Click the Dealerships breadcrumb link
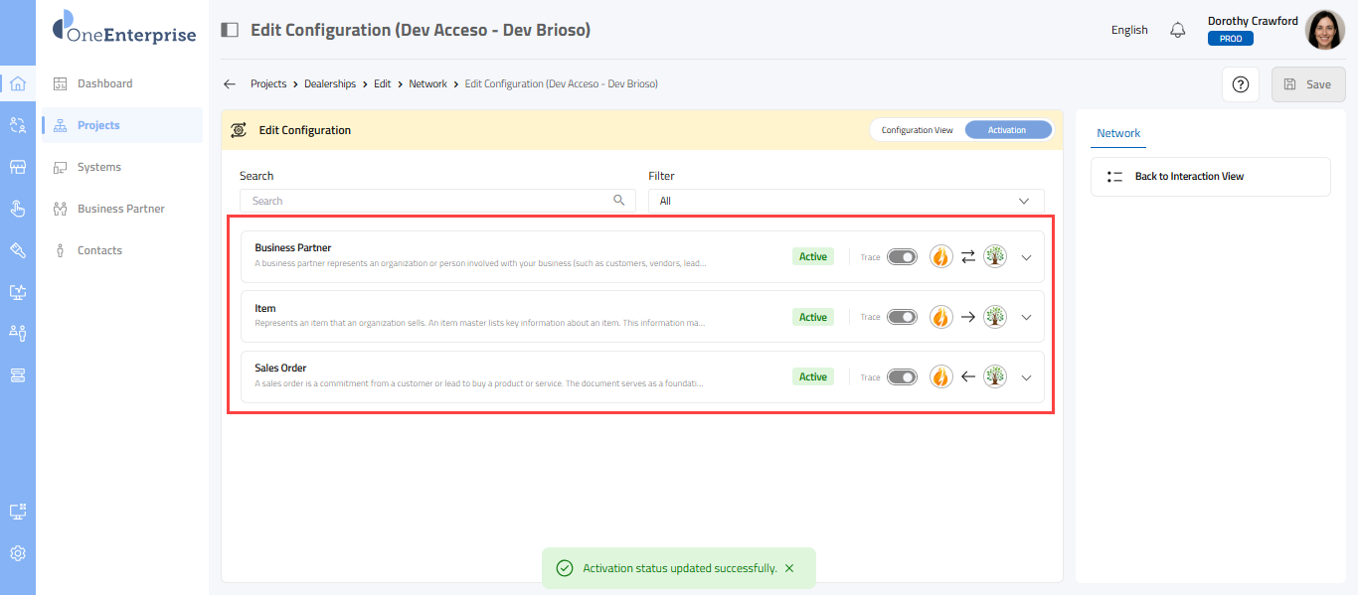The image size is (1358, 595). (x=330, y=84)
